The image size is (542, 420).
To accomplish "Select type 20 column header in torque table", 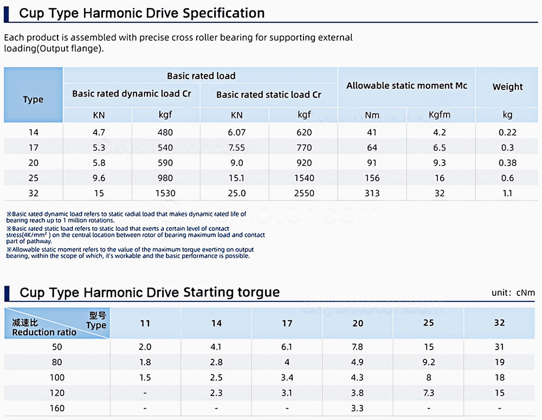I will pos(358,323).
